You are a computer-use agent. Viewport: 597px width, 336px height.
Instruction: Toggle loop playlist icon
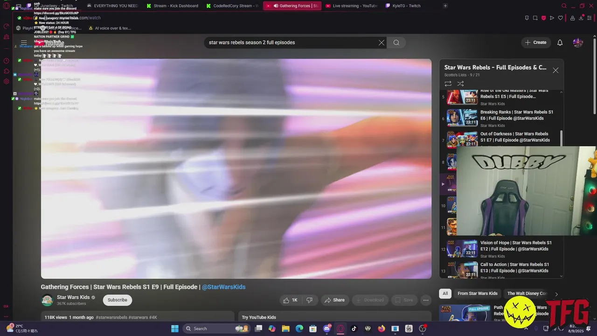coord(448,84)
